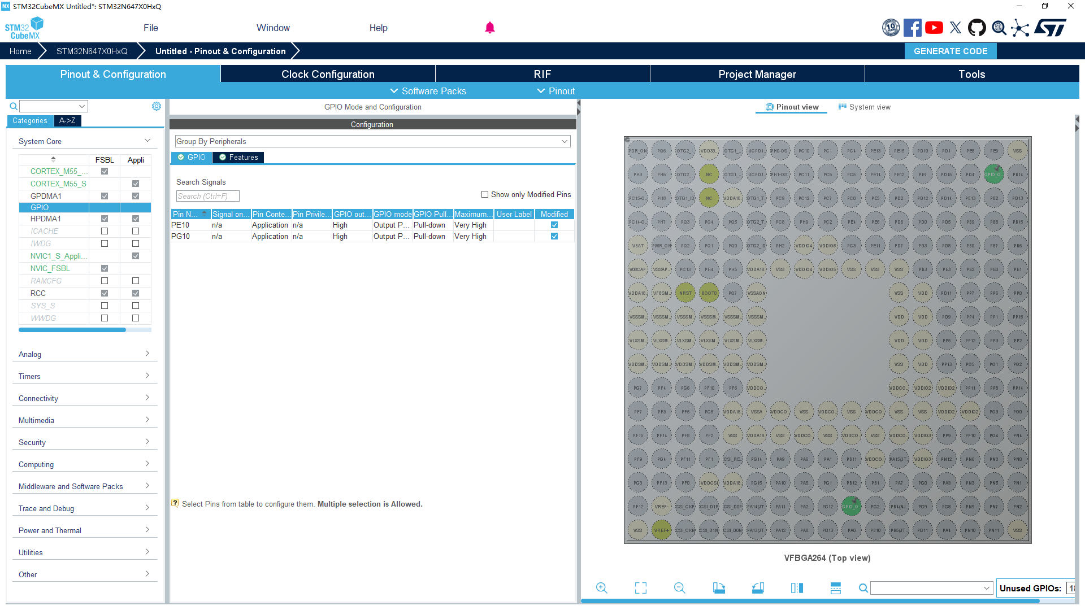Go to the Home breadcrumb
The height and width of the screenshot is (610, 1085).
(x=20, y=51)
